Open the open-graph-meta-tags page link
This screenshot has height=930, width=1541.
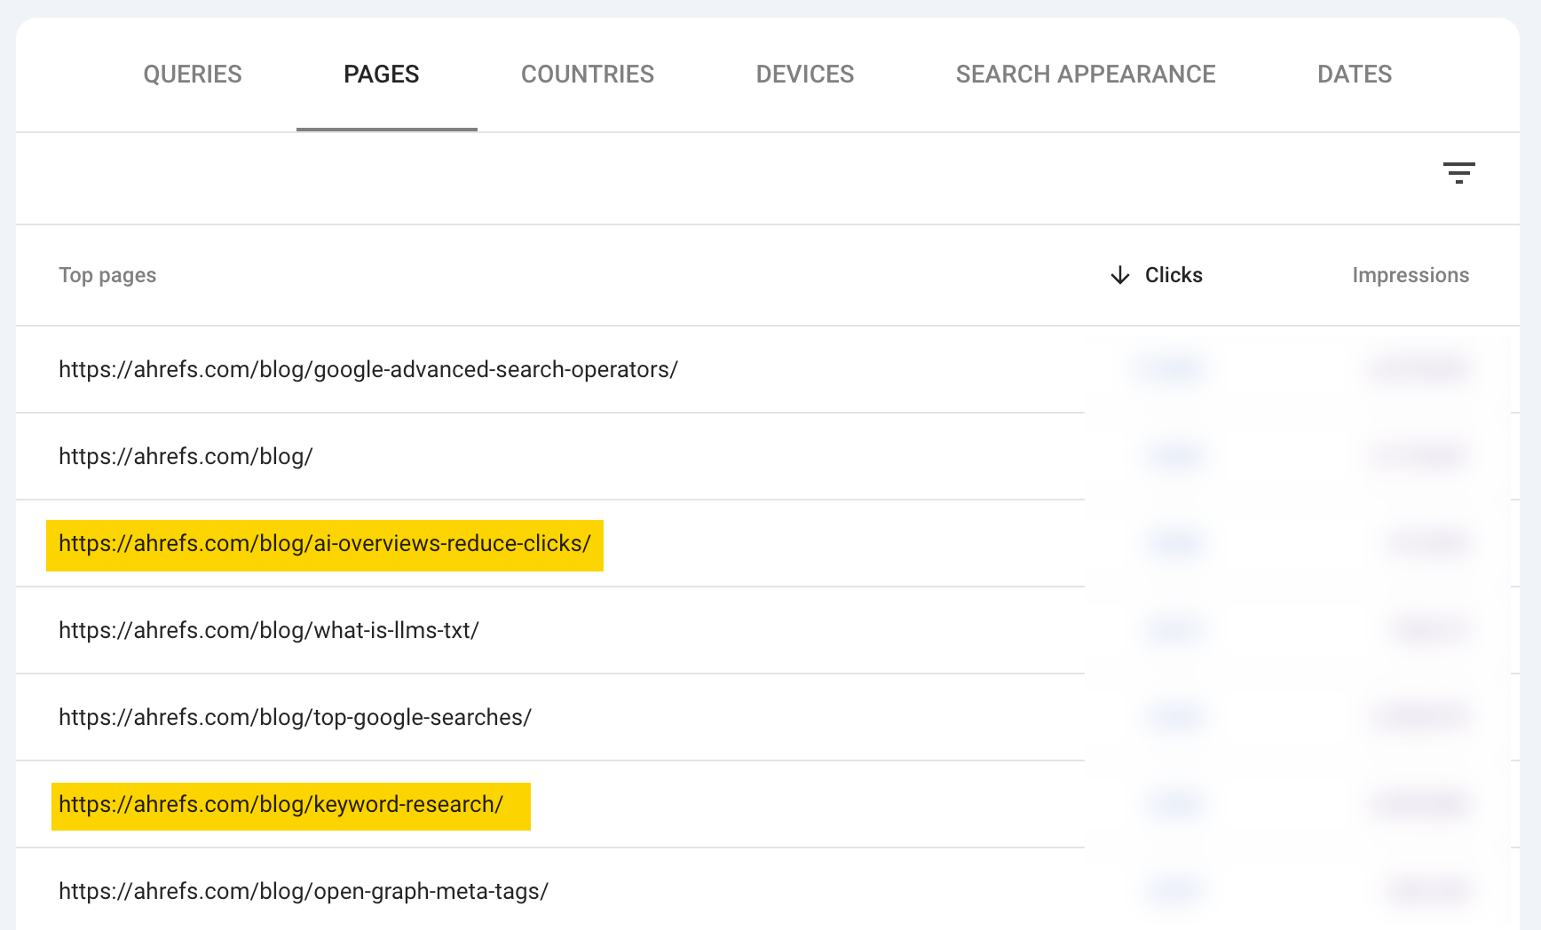(x=303, y=891)
